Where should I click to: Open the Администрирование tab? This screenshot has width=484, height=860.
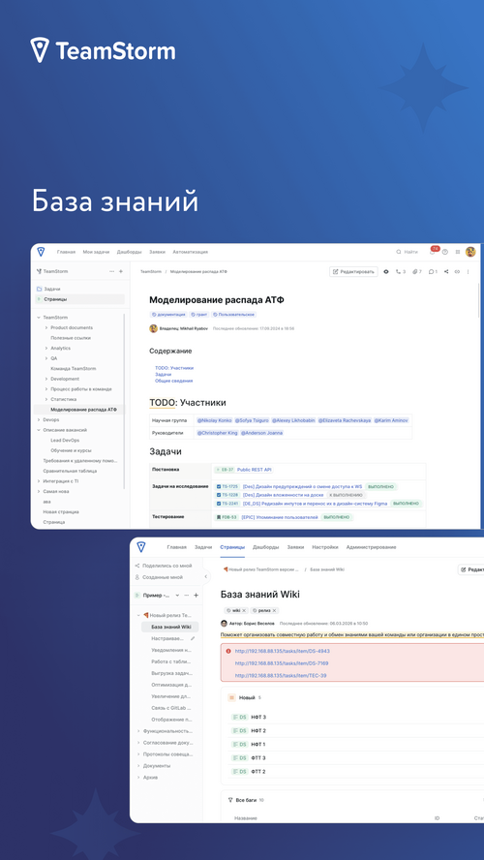371,547
